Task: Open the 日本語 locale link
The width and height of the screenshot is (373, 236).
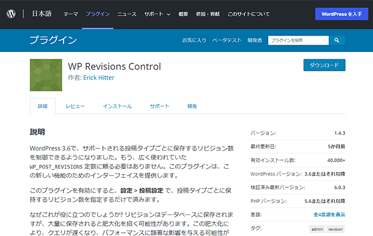Action: tap(42, 14)
